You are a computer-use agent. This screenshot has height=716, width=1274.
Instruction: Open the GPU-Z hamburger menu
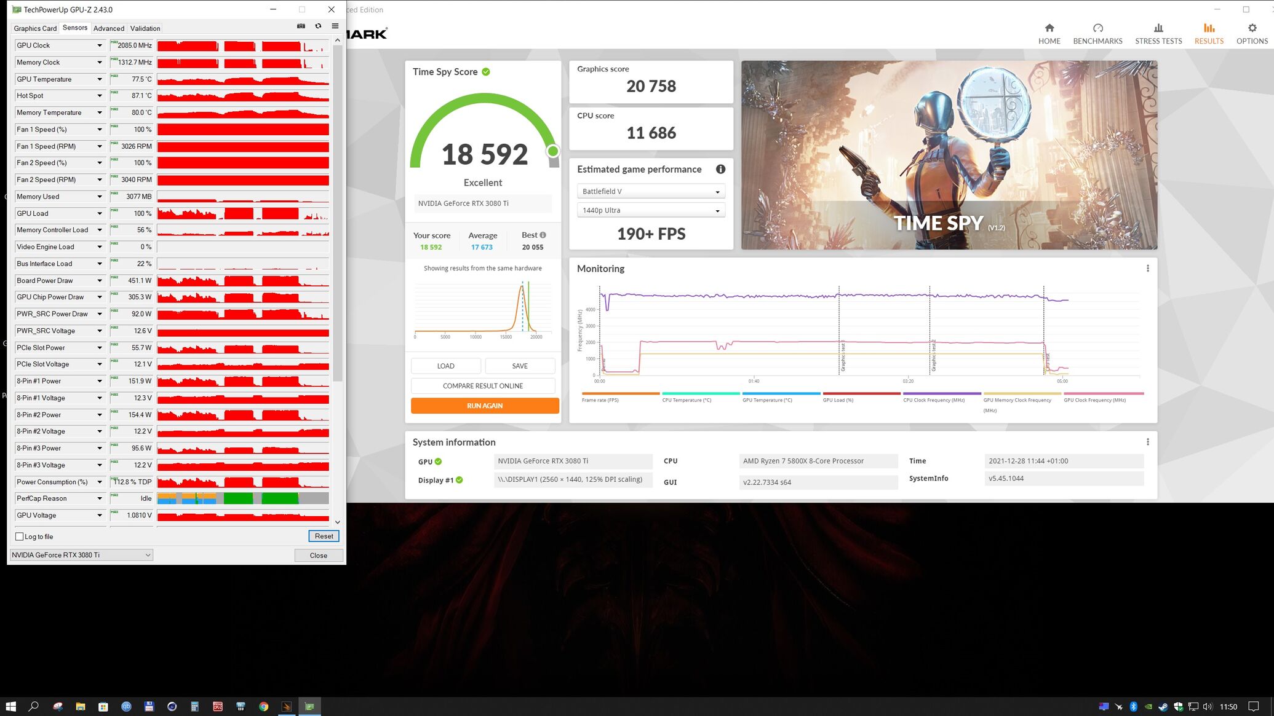[335, 26]
